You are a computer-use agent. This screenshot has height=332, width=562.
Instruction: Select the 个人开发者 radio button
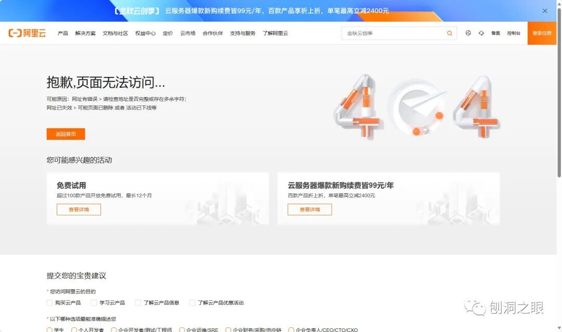coord(74,329)
